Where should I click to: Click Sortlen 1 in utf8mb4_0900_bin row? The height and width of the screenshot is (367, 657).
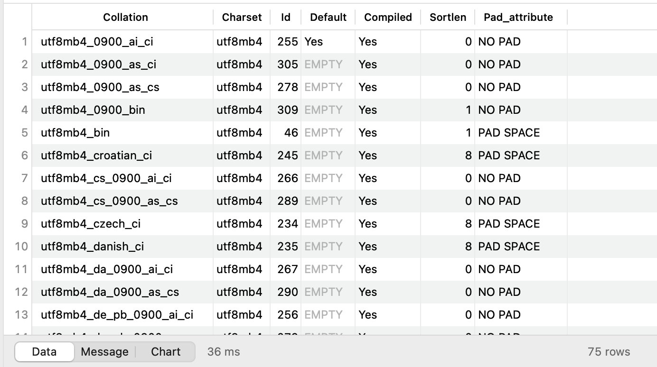tap(469, 110)
